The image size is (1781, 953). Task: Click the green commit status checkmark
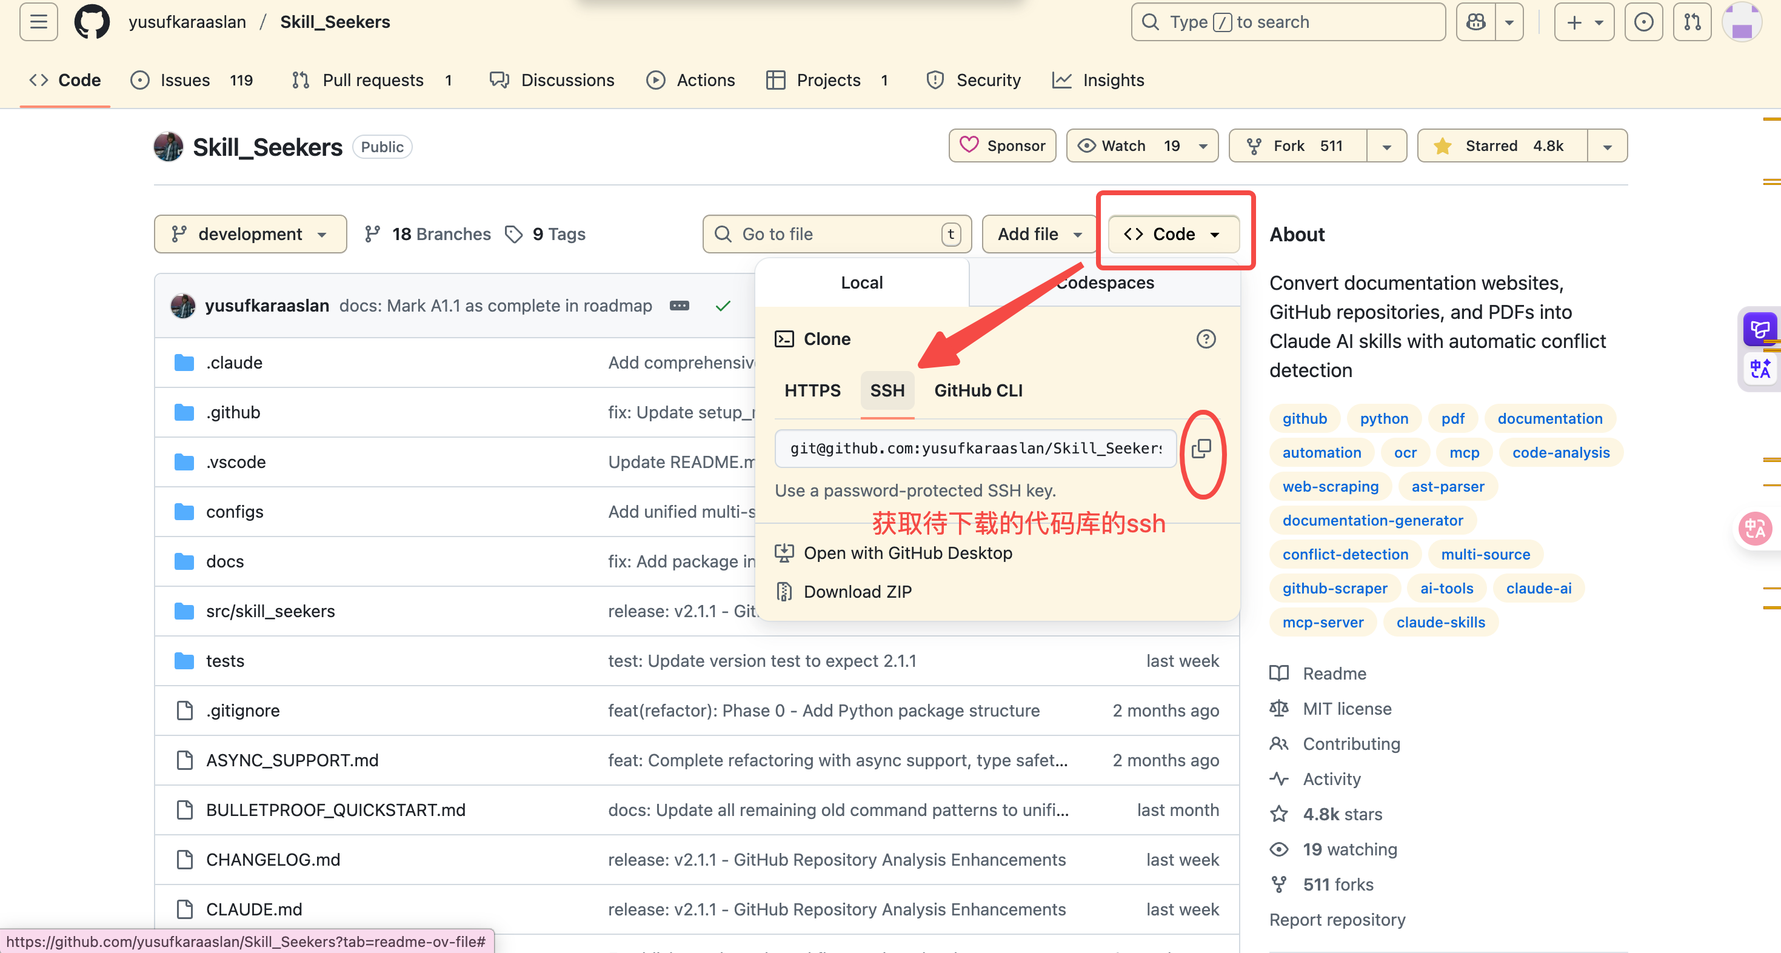(x=723, y=306)
